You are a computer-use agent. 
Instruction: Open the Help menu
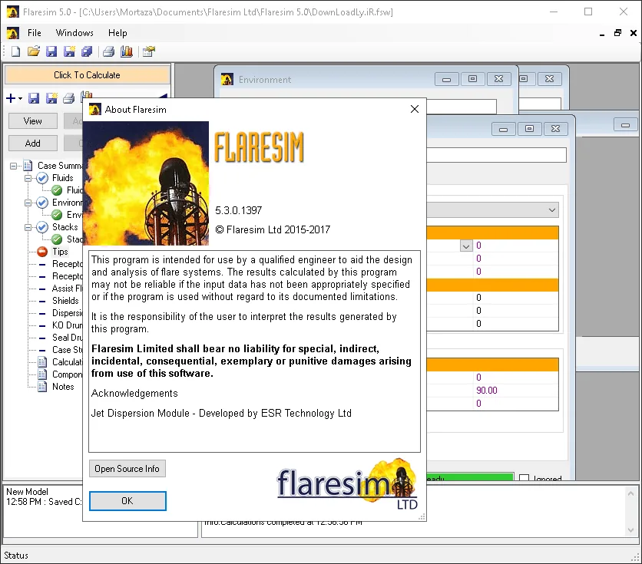pos(117,33)
